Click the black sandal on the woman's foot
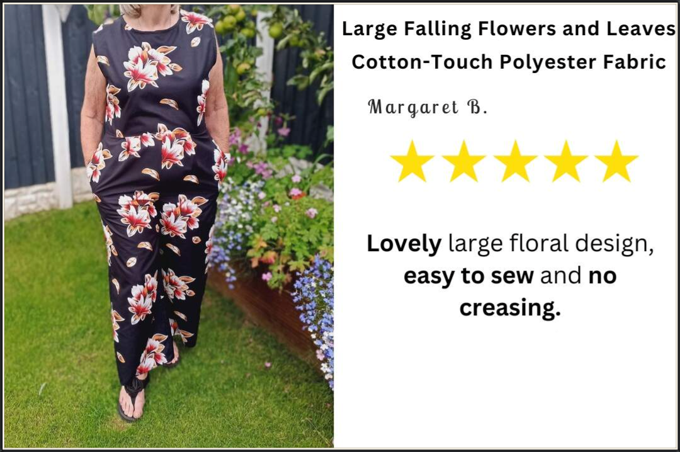This screenshot has height=452, width=680. (x=132, y=400)
